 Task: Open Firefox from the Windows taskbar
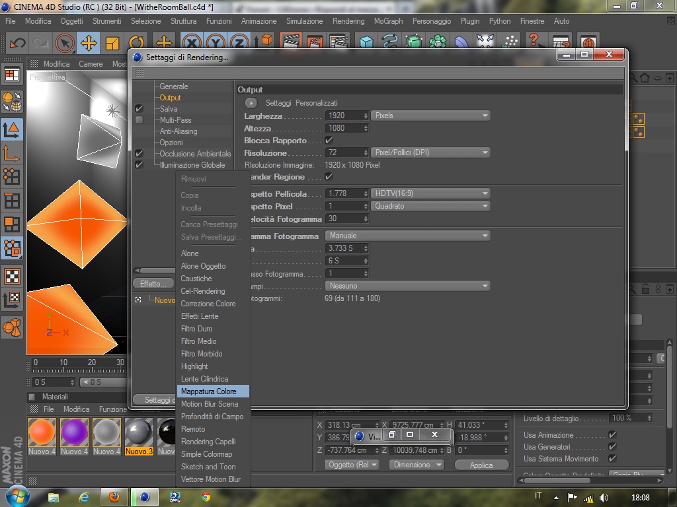(114, 497)
